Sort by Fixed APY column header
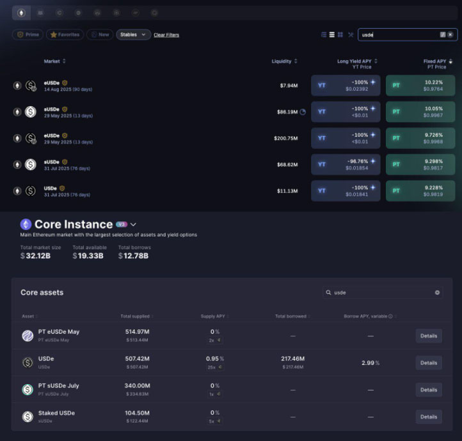The image size is (462, 441). tap(438, 61)
